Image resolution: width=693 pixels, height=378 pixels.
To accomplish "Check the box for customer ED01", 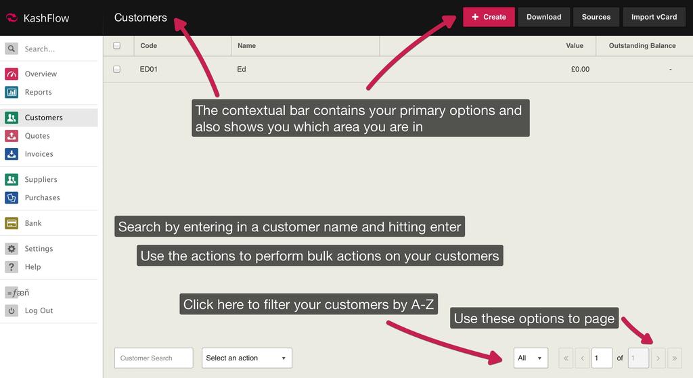I will 116,69.
